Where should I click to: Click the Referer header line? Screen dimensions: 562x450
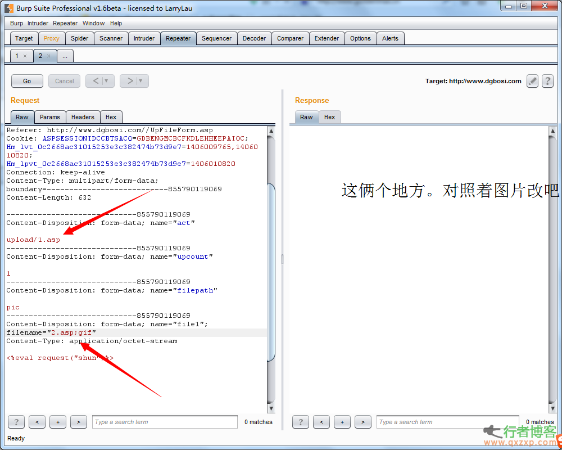pyautogui.click(x=110, y=130)
